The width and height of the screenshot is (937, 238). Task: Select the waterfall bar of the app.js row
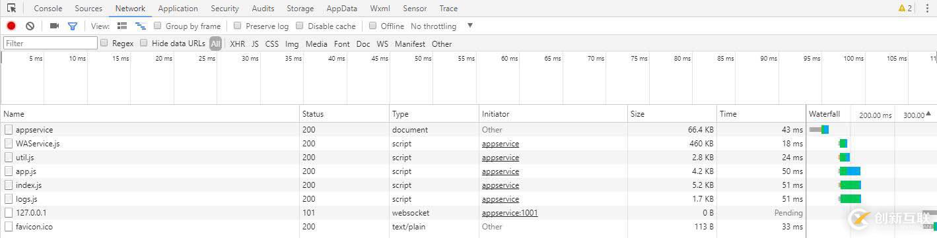(x=850, y=171)
